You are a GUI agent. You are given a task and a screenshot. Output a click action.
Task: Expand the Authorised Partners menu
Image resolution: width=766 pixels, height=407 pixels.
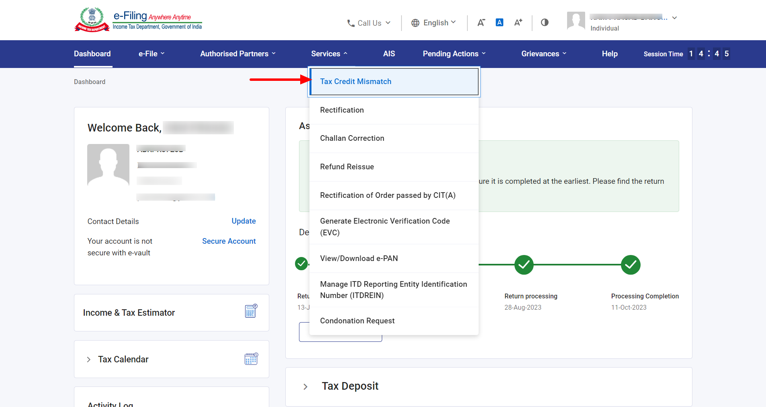click(238, 53)
